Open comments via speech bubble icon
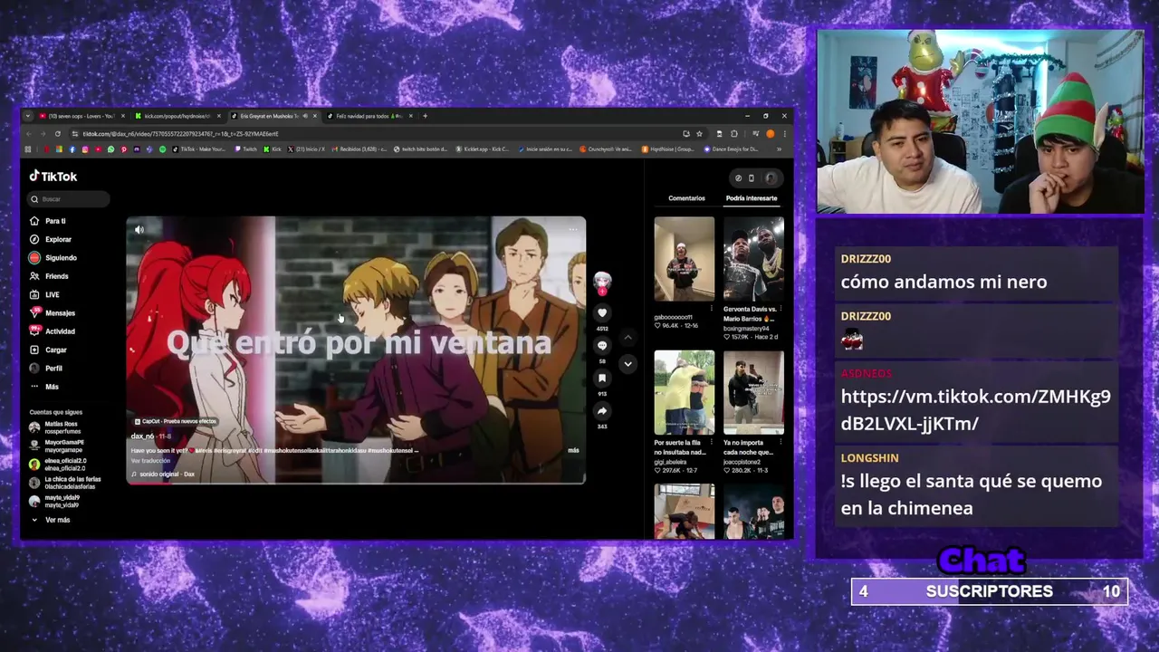This screenshot has width=1159, height=652. point(602,346)
